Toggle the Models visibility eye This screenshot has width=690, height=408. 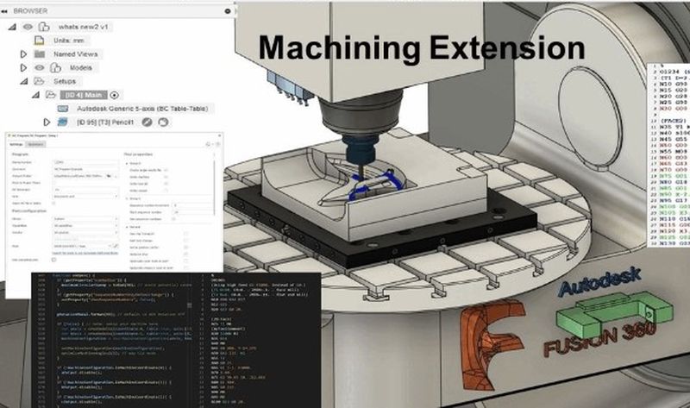(x=40, y=68)
